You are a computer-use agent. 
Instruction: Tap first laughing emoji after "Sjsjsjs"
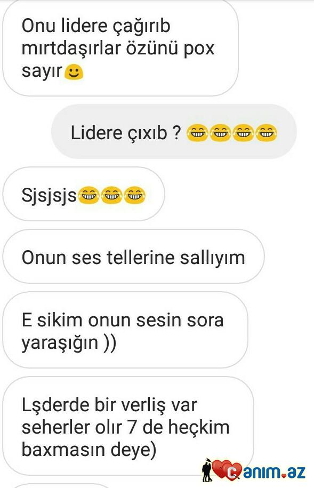pyautogui.click(x=88, y=195)
